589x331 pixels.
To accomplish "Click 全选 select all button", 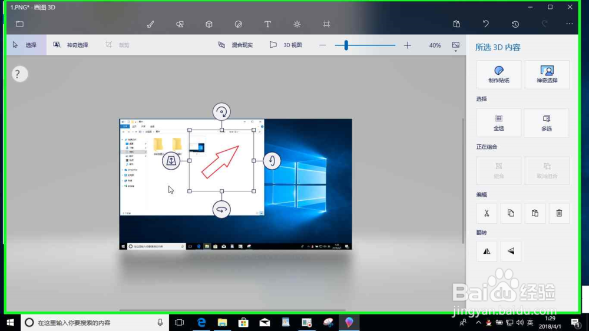I will coord(498,123).
